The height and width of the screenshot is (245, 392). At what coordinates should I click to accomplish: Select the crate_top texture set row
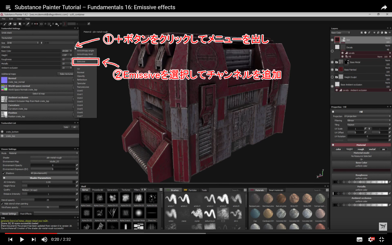click(x=40, y=136)
